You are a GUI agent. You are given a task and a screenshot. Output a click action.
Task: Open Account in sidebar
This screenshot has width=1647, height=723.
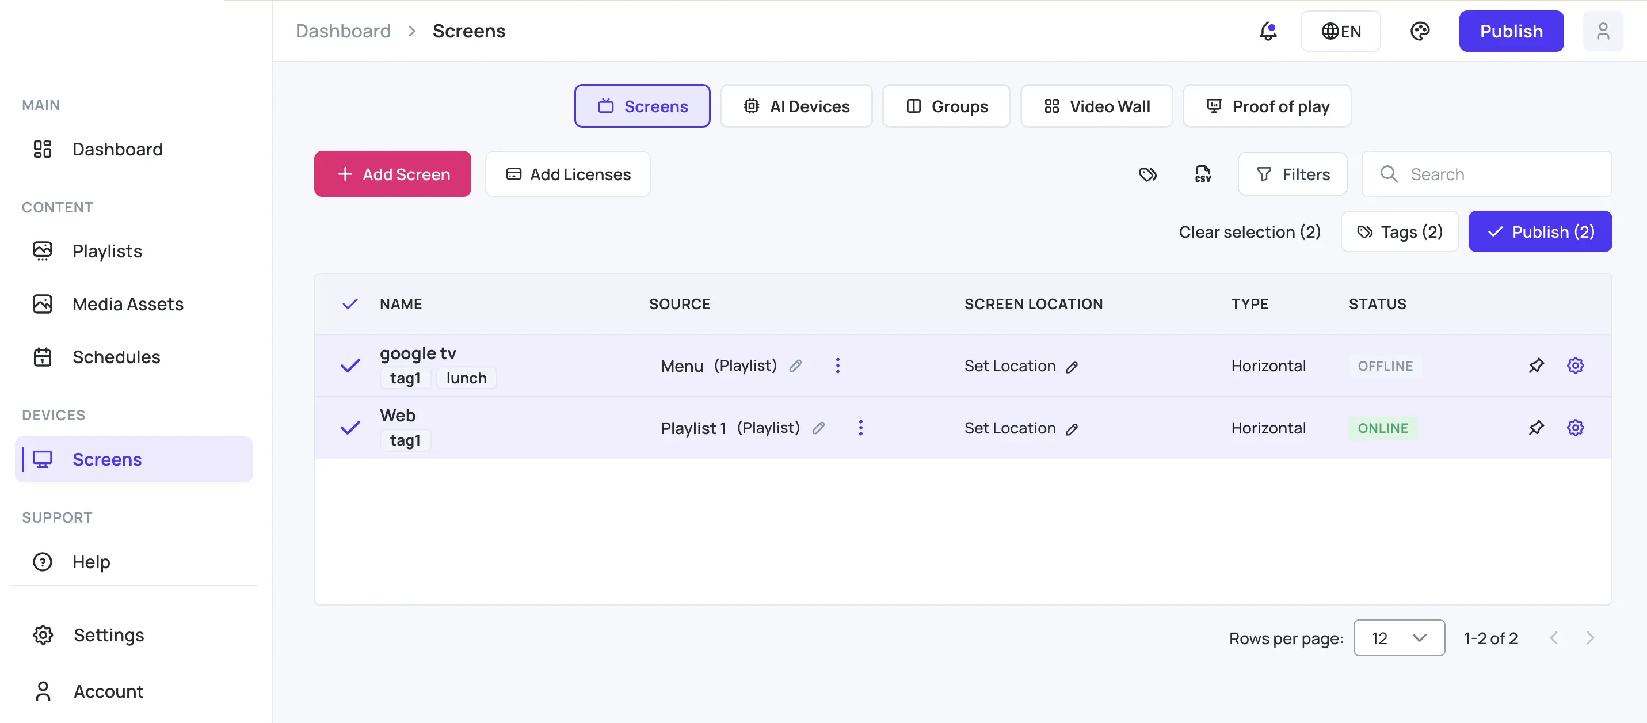[134, 692]
